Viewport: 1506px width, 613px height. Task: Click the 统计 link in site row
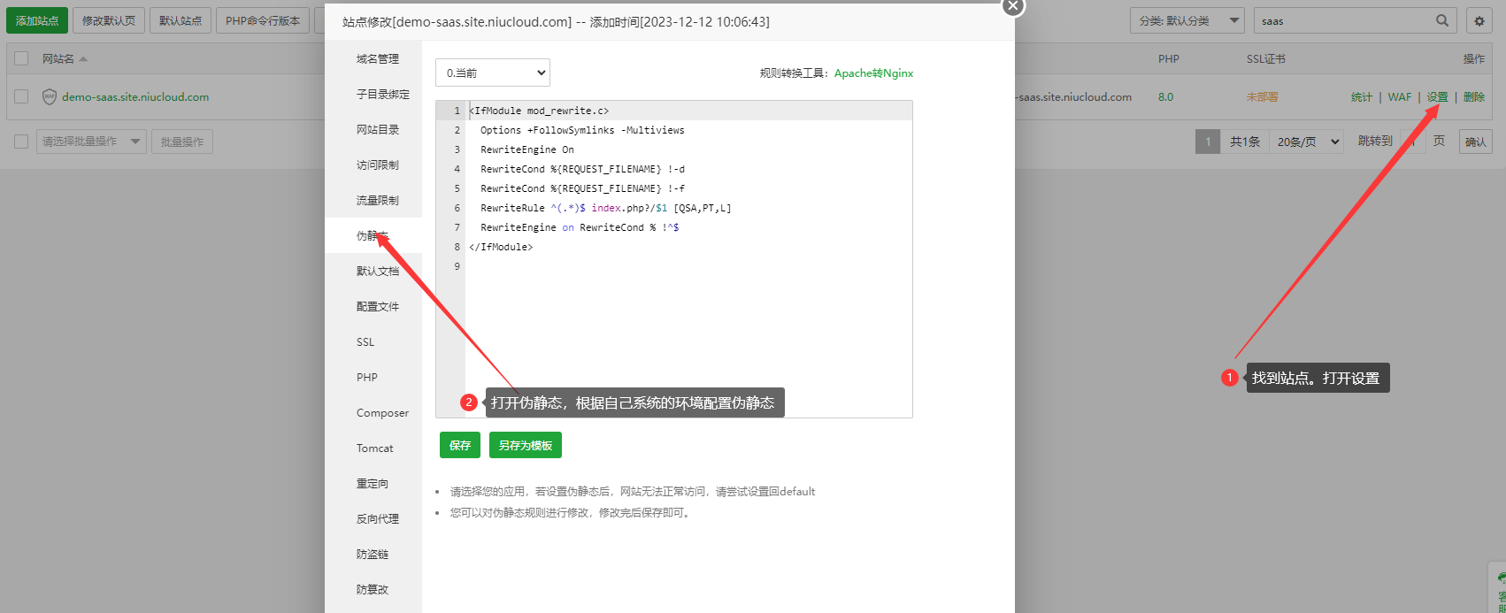pos(1362,96)
